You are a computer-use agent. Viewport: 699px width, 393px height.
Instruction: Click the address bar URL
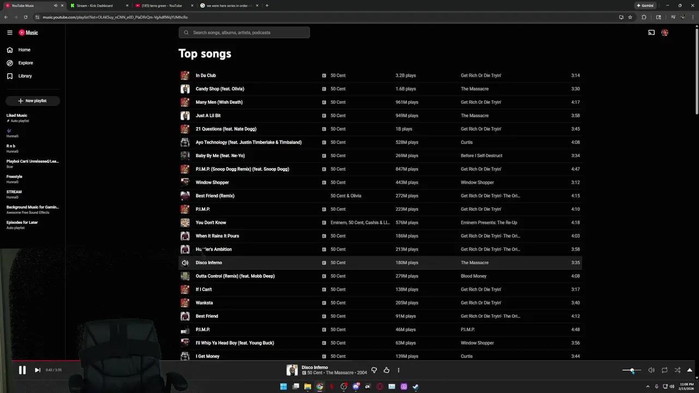(x=115, y=17)
